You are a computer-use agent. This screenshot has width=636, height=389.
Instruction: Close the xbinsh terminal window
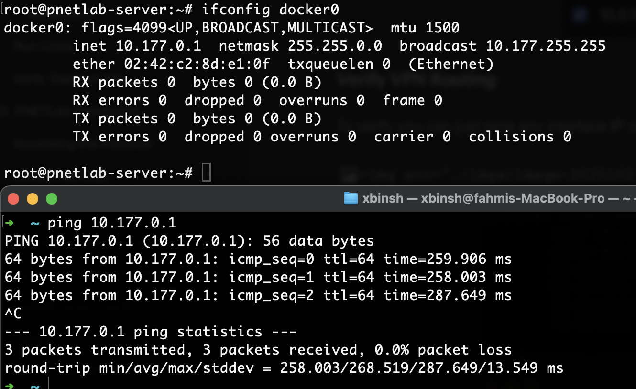pyautogui.click(x=13, y=199)
